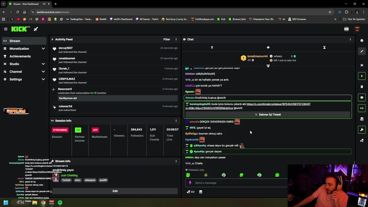Screen dimensions: 368x207
Task: Collapse the gift leaderboard arrow
Action: click(x=268, y=66)
